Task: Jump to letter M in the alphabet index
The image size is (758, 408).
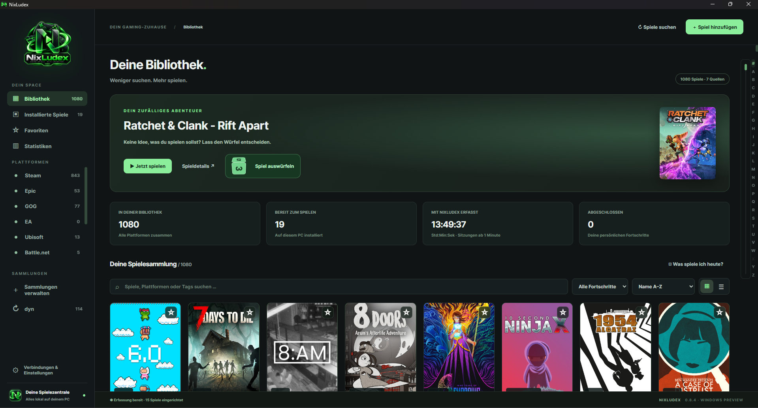Action: 753,169
